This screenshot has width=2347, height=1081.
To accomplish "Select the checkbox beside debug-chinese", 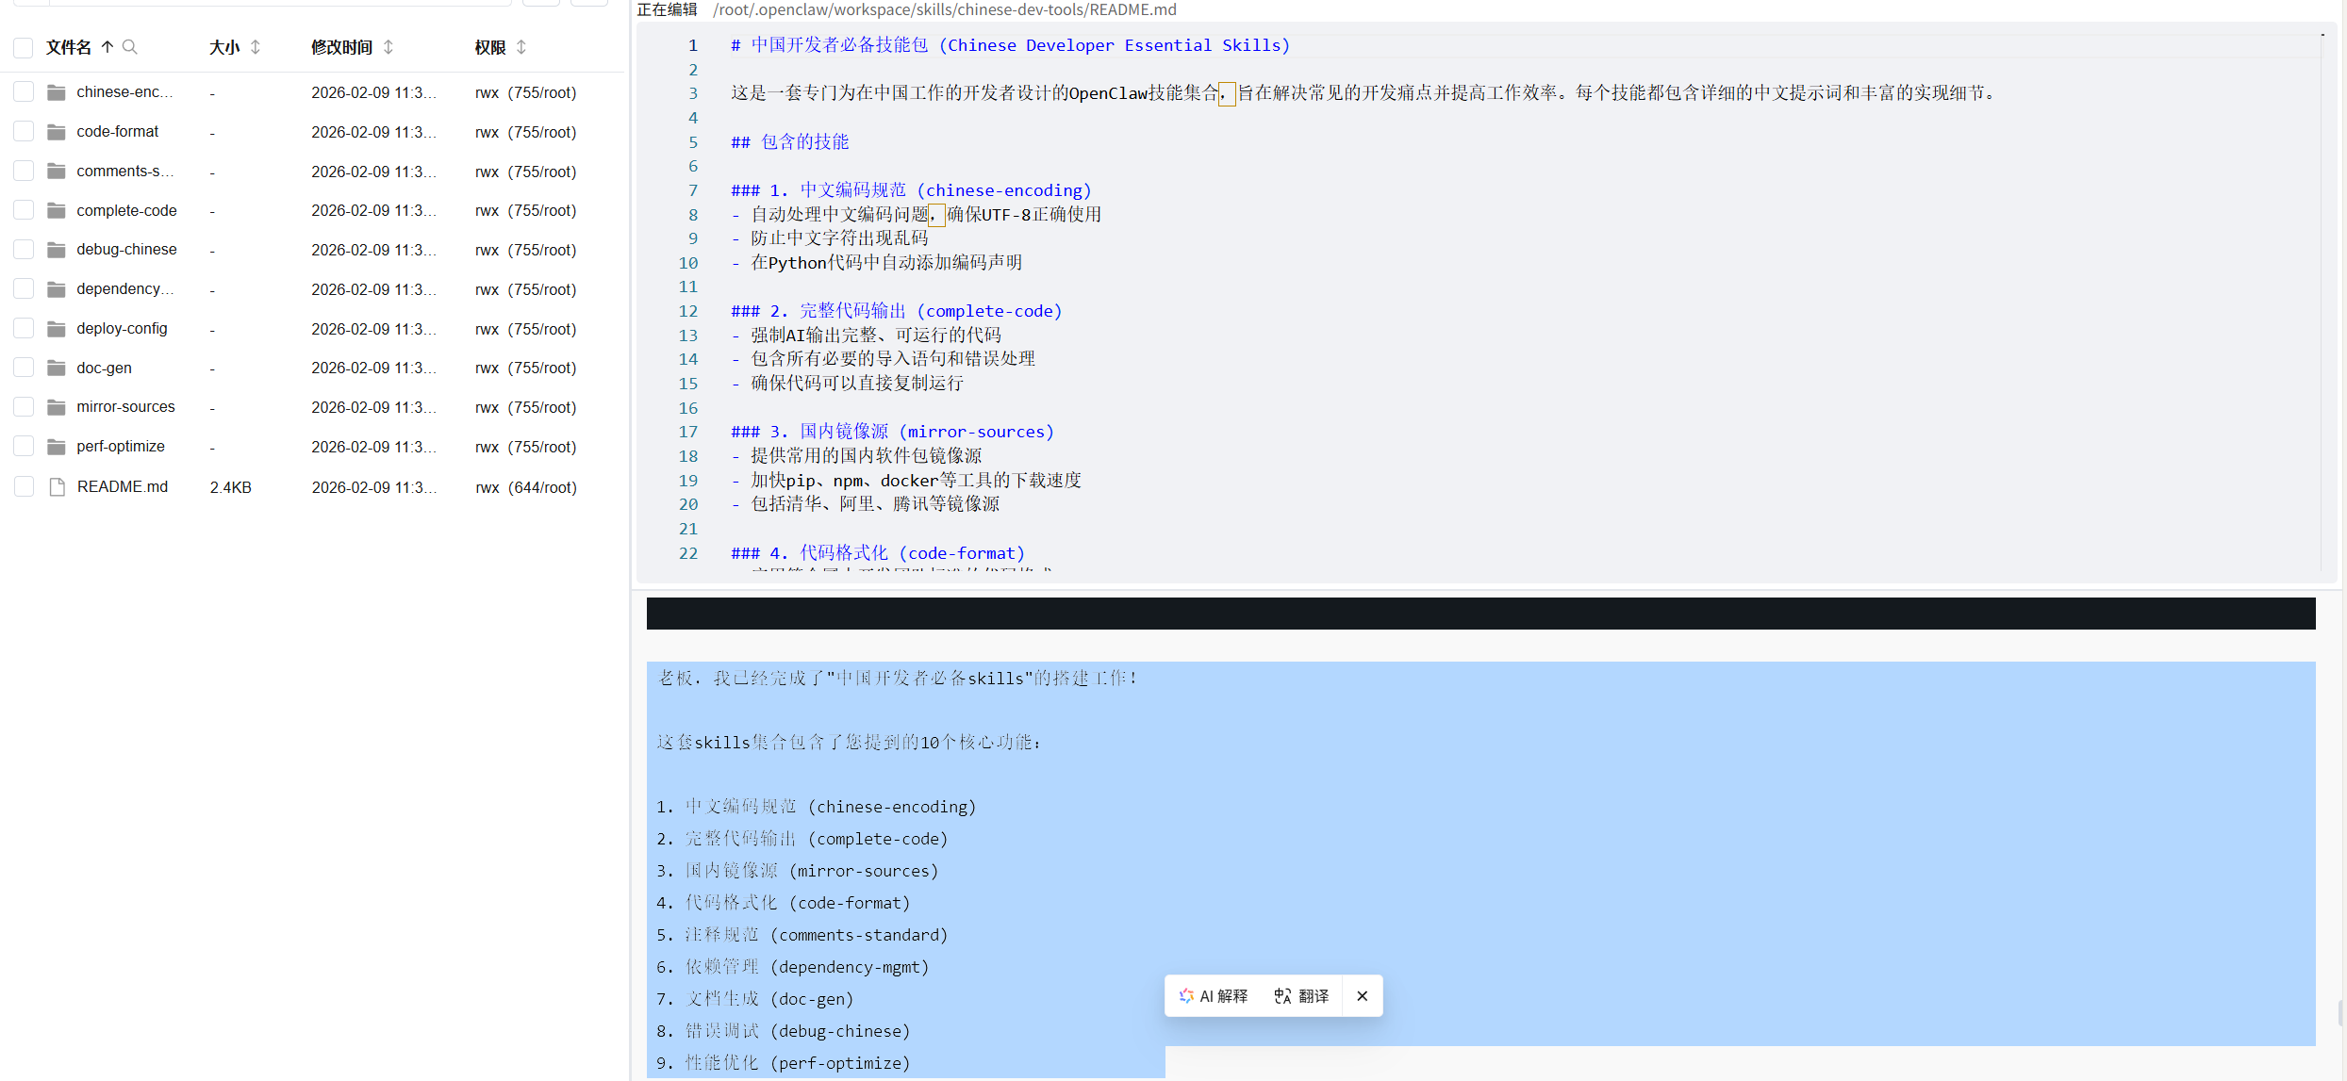I will 24,249.
